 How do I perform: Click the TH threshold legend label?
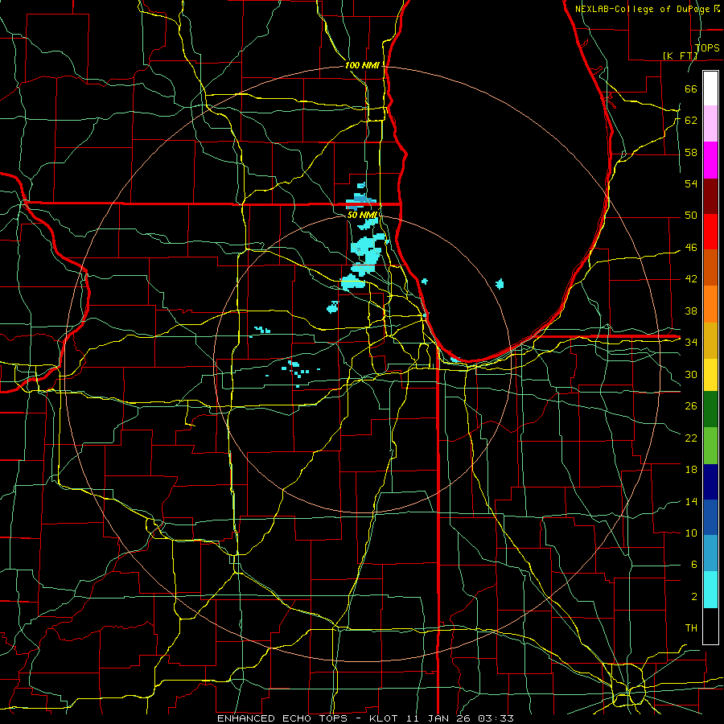coord(691,628)
